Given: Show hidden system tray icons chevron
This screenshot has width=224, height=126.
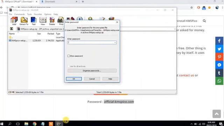Looking at the screenshot, I should click(191, 124).
